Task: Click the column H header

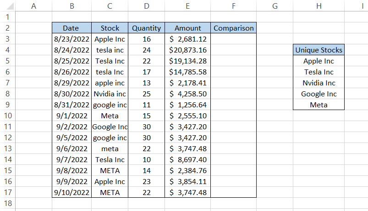Action: coord(319,6)
